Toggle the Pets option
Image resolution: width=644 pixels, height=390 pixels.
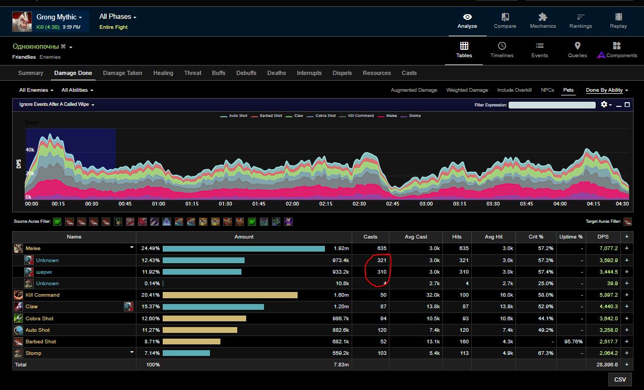click(x=568, y=90)
